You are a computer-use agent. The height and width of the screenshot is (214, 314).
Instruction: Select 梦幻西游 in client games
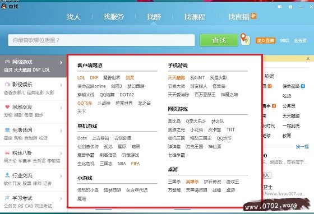click(x=136, y=86)
